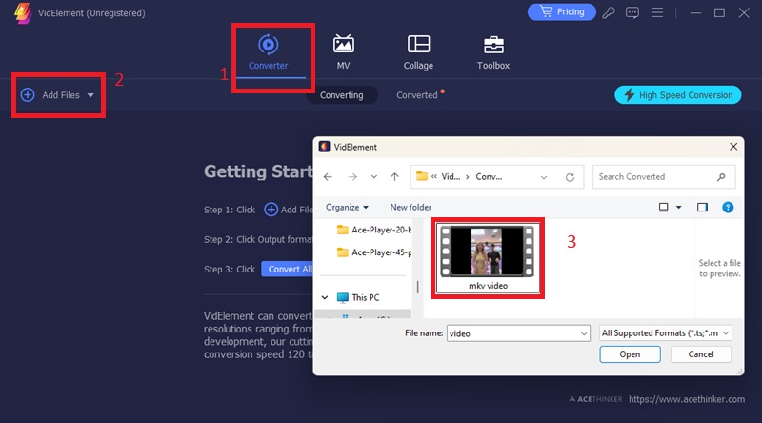Image resolution: width=762 pixels, height=423 pixels.
Task: Click the navigation pane scrollbar
Action: click(417, 288)
